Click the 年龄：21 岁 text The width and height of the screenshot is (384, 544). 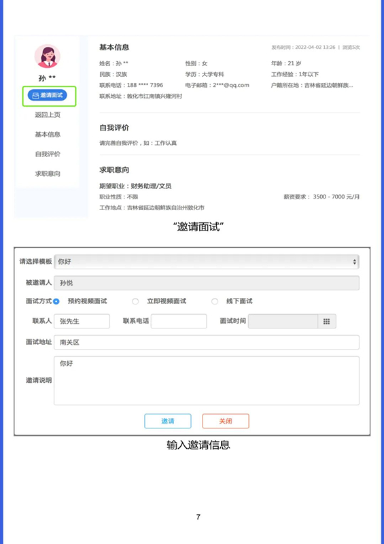[x=286, y=63]
